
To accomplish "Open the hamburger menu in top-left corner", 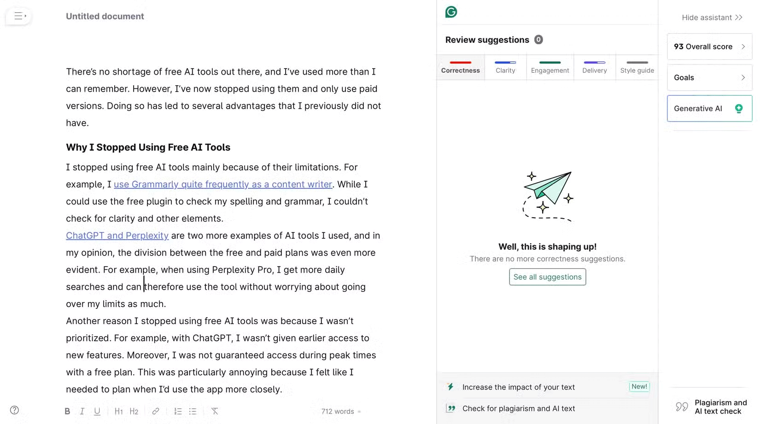I will 19,16.
